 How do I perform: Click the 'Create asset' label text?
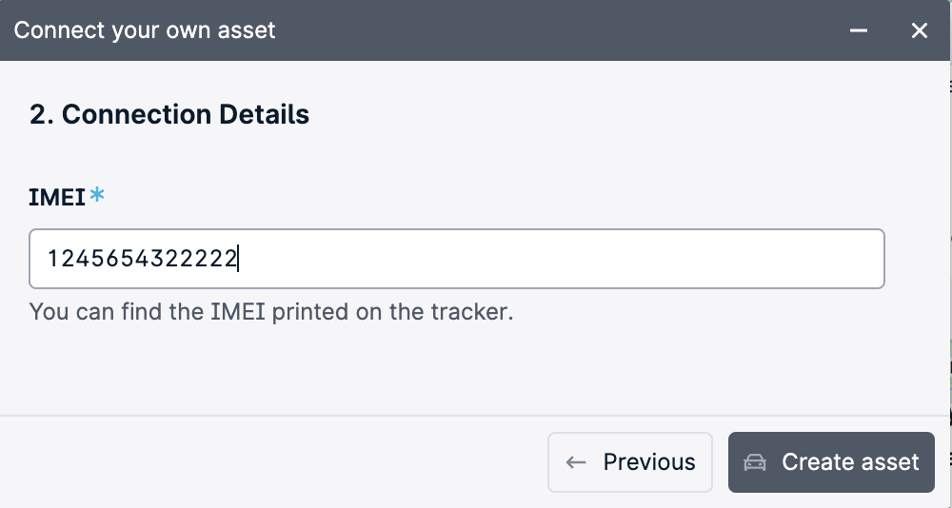pos(850,462)
